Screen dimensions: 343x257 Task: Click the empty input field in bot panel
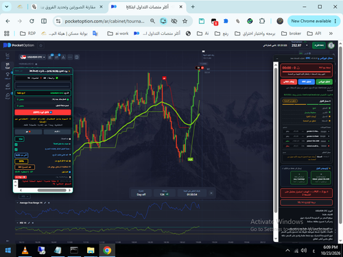click(x=43, y=86)
